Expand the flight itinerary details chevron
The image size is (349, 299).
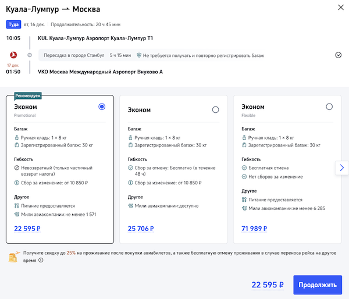[339, 55]
